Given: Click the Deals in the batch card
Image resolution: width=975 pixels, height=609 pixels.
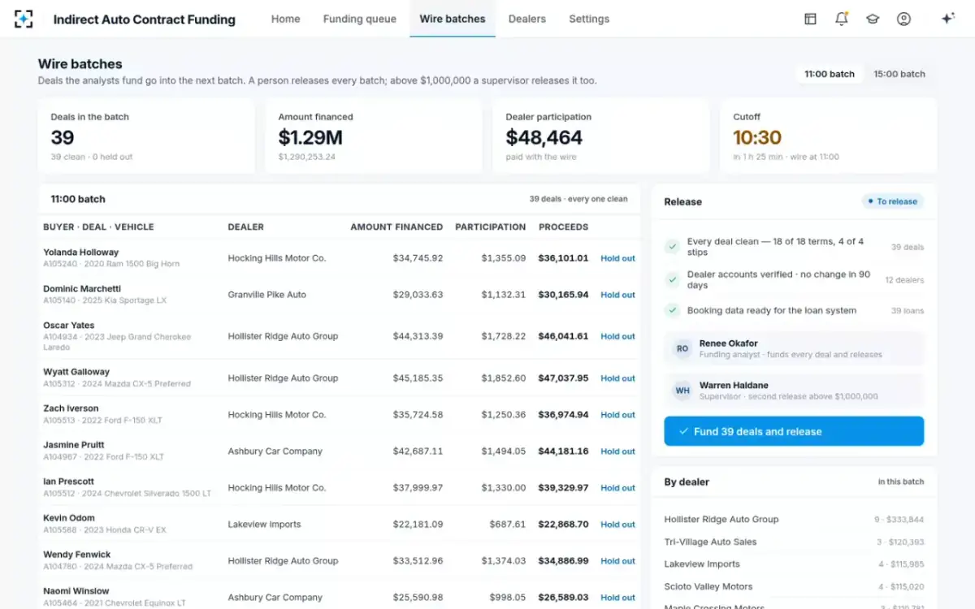Looking at the screenshot, I should (x=146, y=136).
